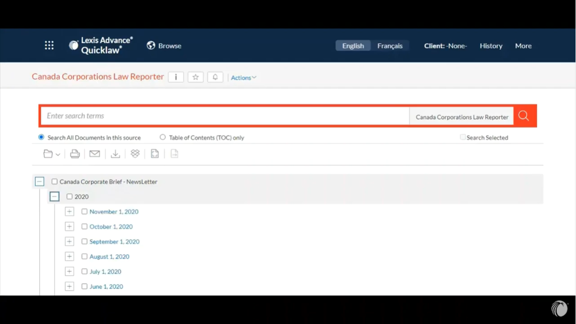
Task: Send to Dropbox via toolbar icon
Action: coord(135,154)
